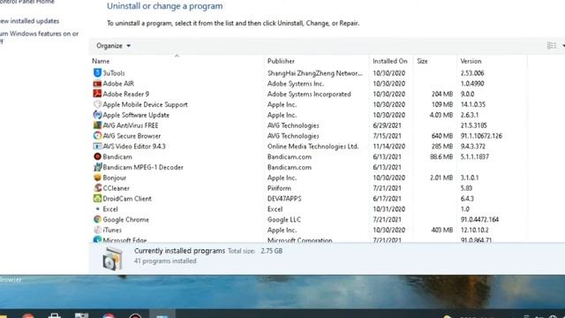Click publisher 'Online Media Technologies Ltd.'

[x=313, y=147]
